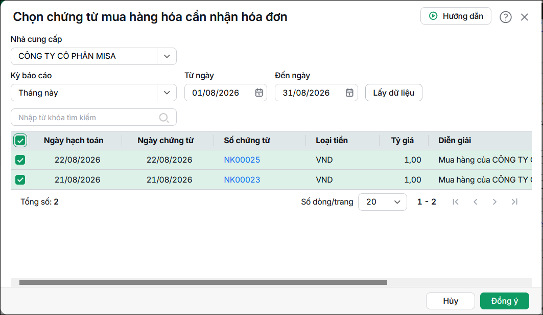Uncheck the NK00025 row checkbox

[x=20, y=160]
